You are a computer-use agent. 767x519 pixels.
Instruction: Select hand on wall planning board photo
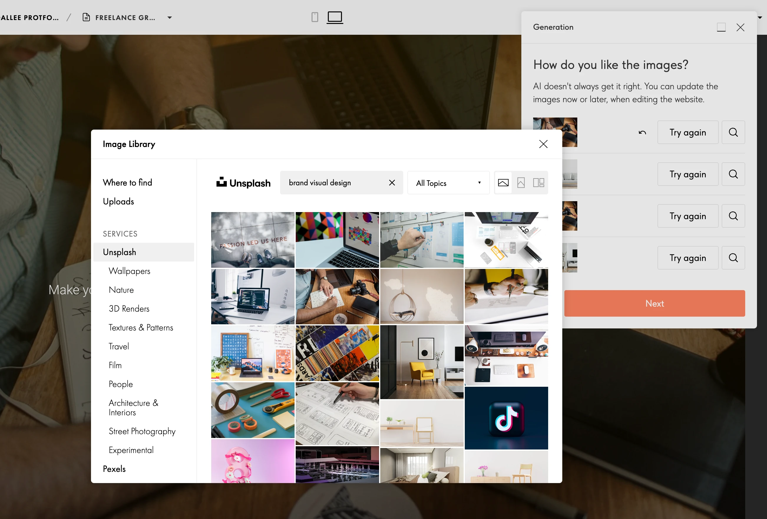(x=422, y=240)
